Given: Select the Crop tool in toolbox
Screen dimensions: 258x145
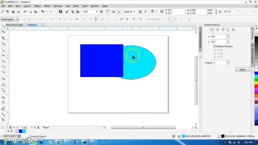Looking at the screenshot, I should click(x=3, y=38).
